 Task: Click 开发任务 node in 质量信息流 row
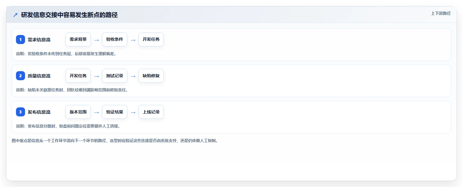tap(78, 76)
